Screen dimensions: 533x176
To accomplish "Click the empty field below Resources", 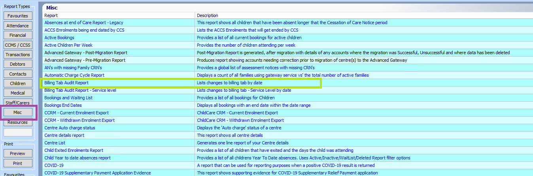I will point(18,132).
